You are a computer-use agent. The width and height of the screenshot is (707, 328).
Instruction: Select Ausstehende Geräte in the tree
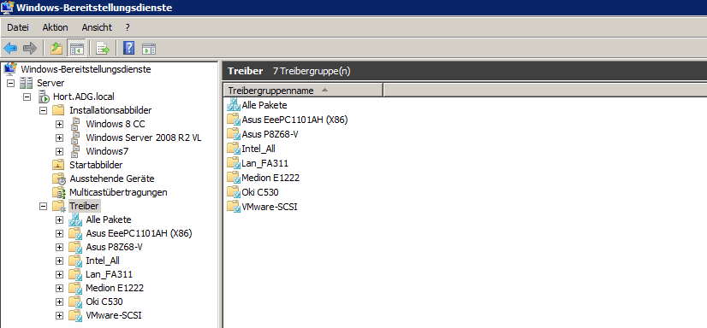[112, 179]
